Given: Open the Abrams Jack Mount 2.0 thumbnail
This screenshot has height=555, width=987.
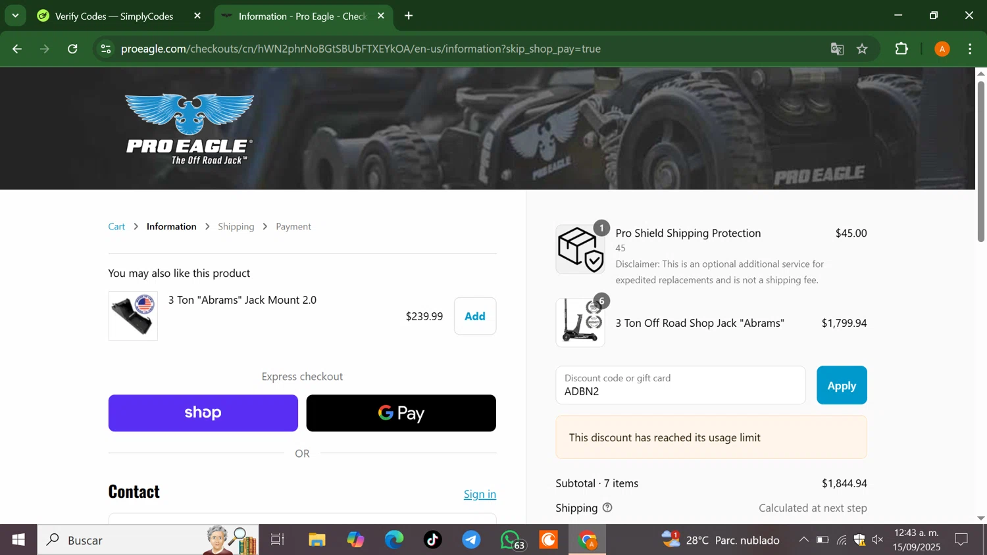Looking at the screenshot, I should pyautogui.click(x=133, y=316).
